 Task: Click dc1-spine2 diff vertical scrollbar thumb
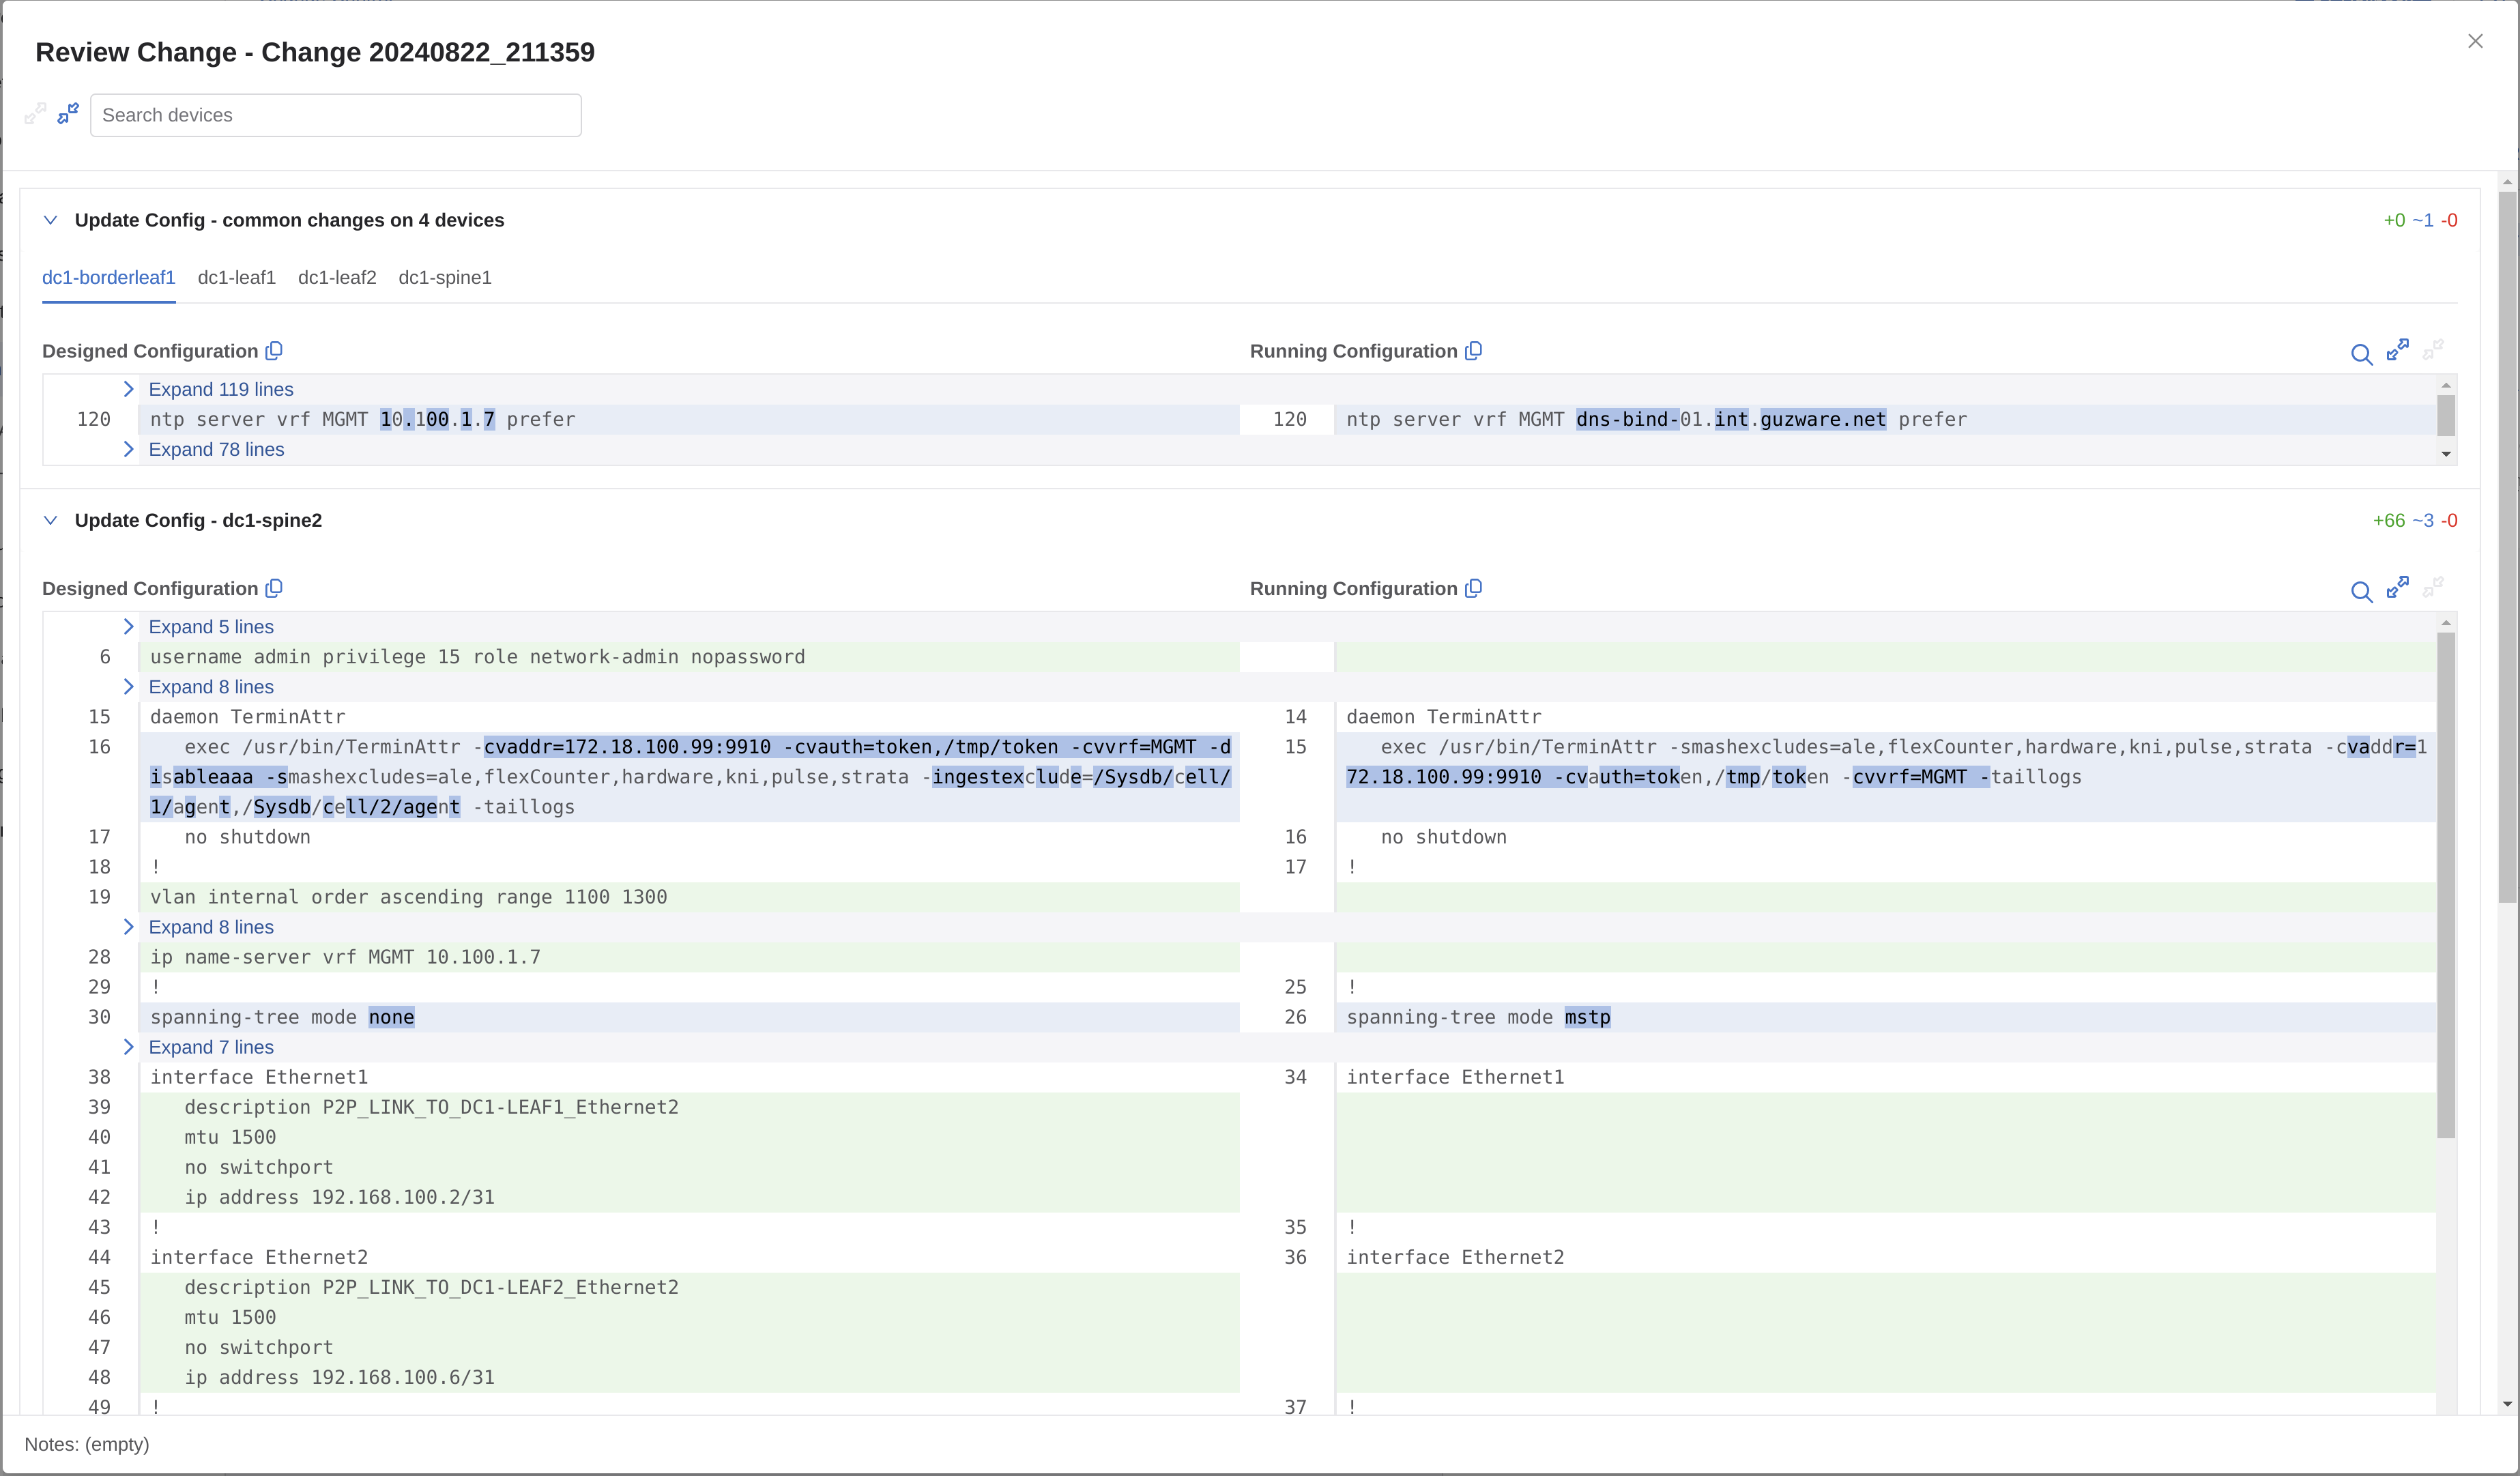point(2446,885)
